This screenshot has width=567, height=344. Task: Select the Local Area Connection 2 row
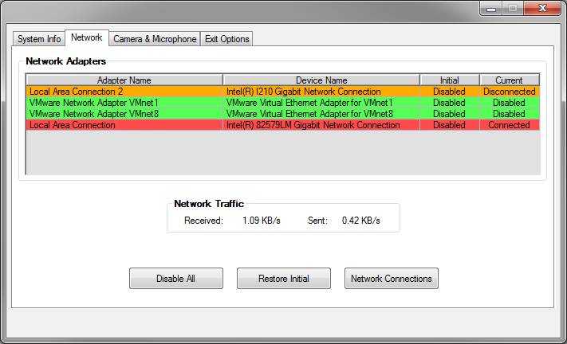[x=283, y=92]
